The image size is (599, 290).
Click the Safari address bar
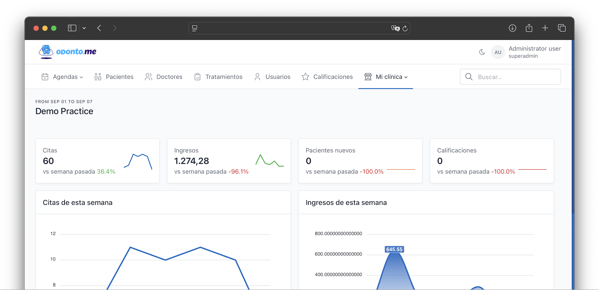coord(299,28)
